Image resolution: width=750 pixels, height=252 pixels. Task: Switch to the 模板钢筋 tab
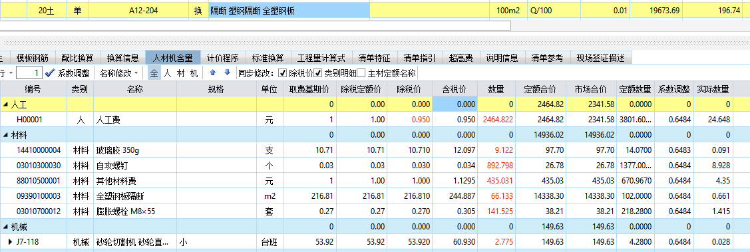point(33,58)
